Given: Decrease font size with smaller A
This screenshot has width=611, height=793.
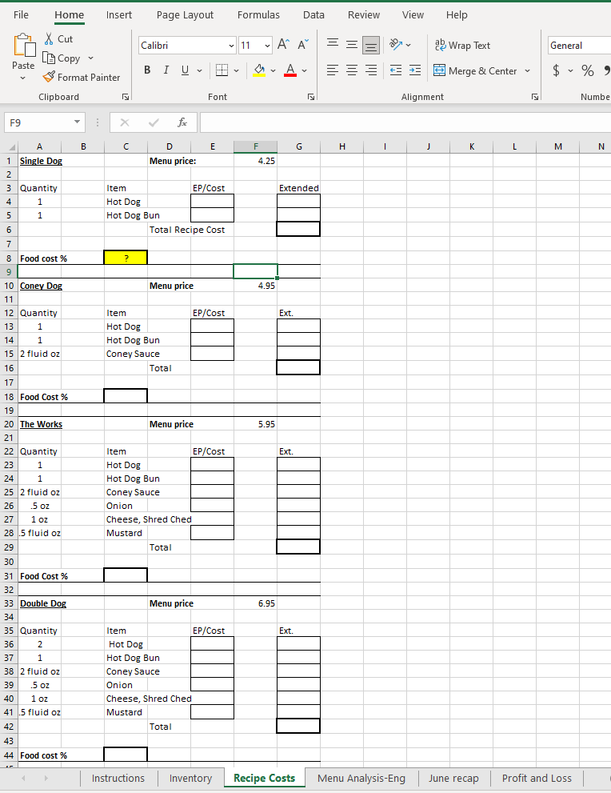Looking at the screenshot, I should (303, 45).
